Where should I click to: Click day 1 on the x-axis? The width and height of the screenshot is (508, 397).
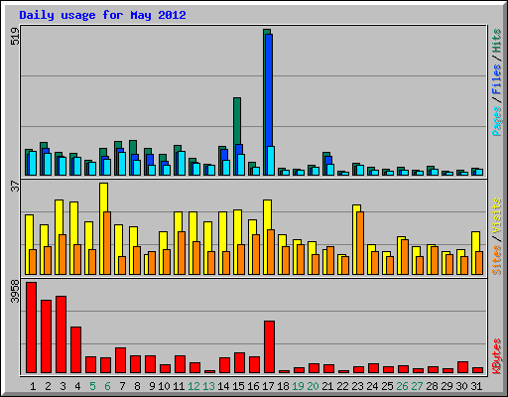(33, 386)
